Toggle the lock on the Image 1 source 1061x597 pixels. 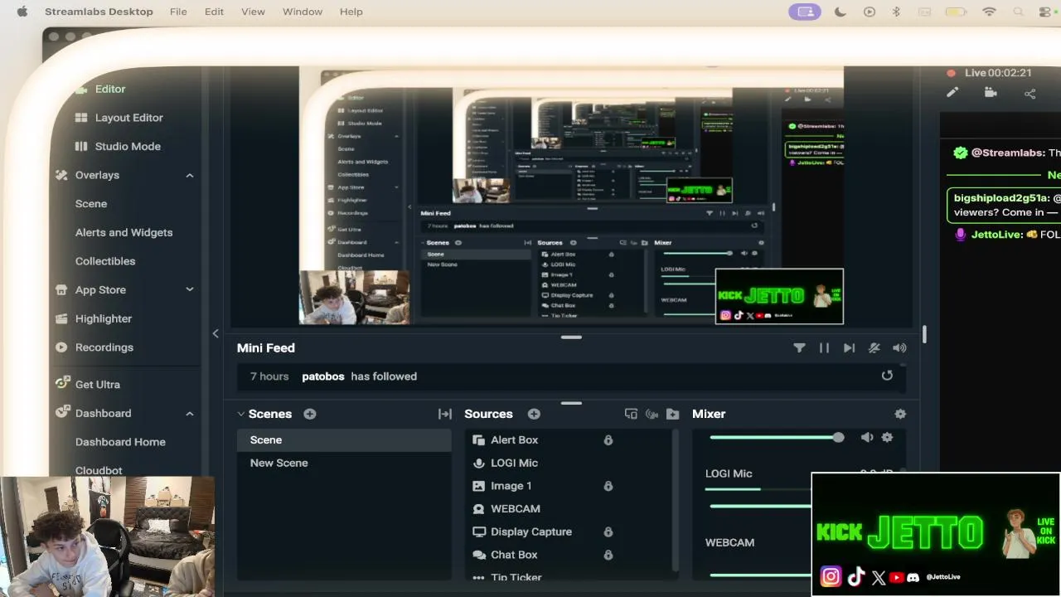pyautogui.click(x=608, y=486)
